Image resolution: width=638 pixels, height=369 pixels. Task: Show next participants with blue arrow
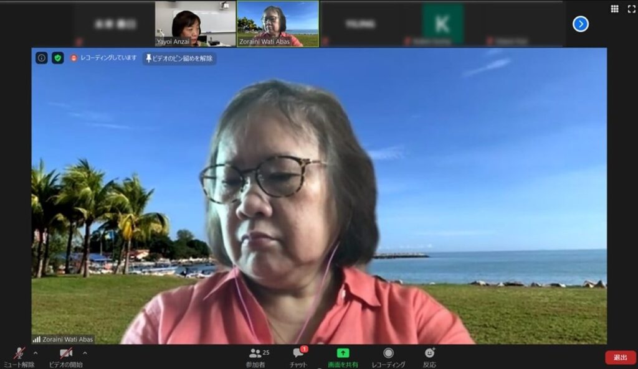point(580,24)
